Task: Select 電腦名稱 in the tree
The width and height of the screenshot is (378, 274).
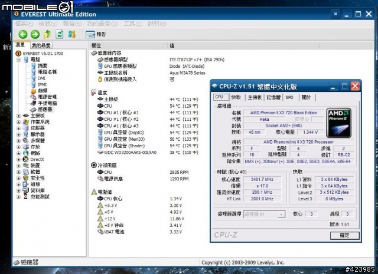Action: click(x=47, y=72)
